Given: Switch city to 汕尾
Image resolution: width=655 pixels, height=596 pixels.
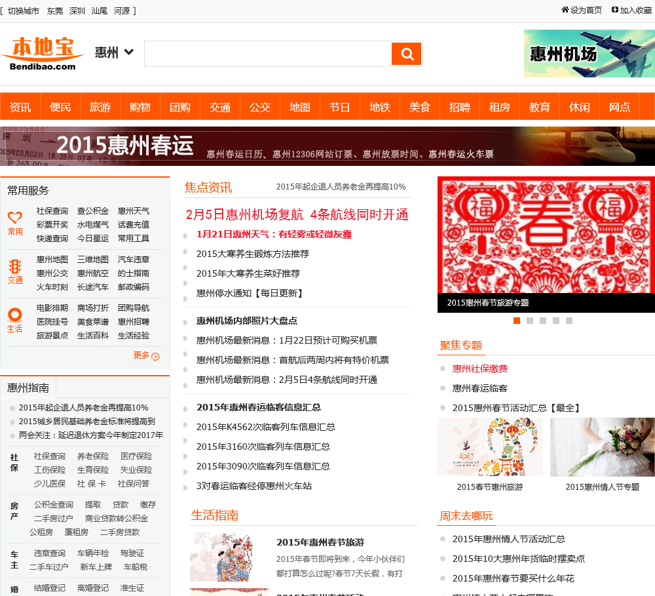Looking at the screenshot, I should coord(100,11).
